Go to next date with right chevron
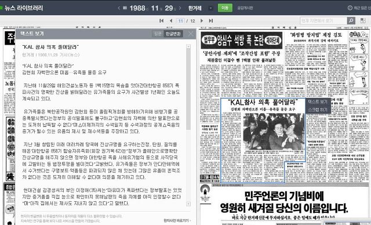 pyautogui.click(x=180, y=8)
